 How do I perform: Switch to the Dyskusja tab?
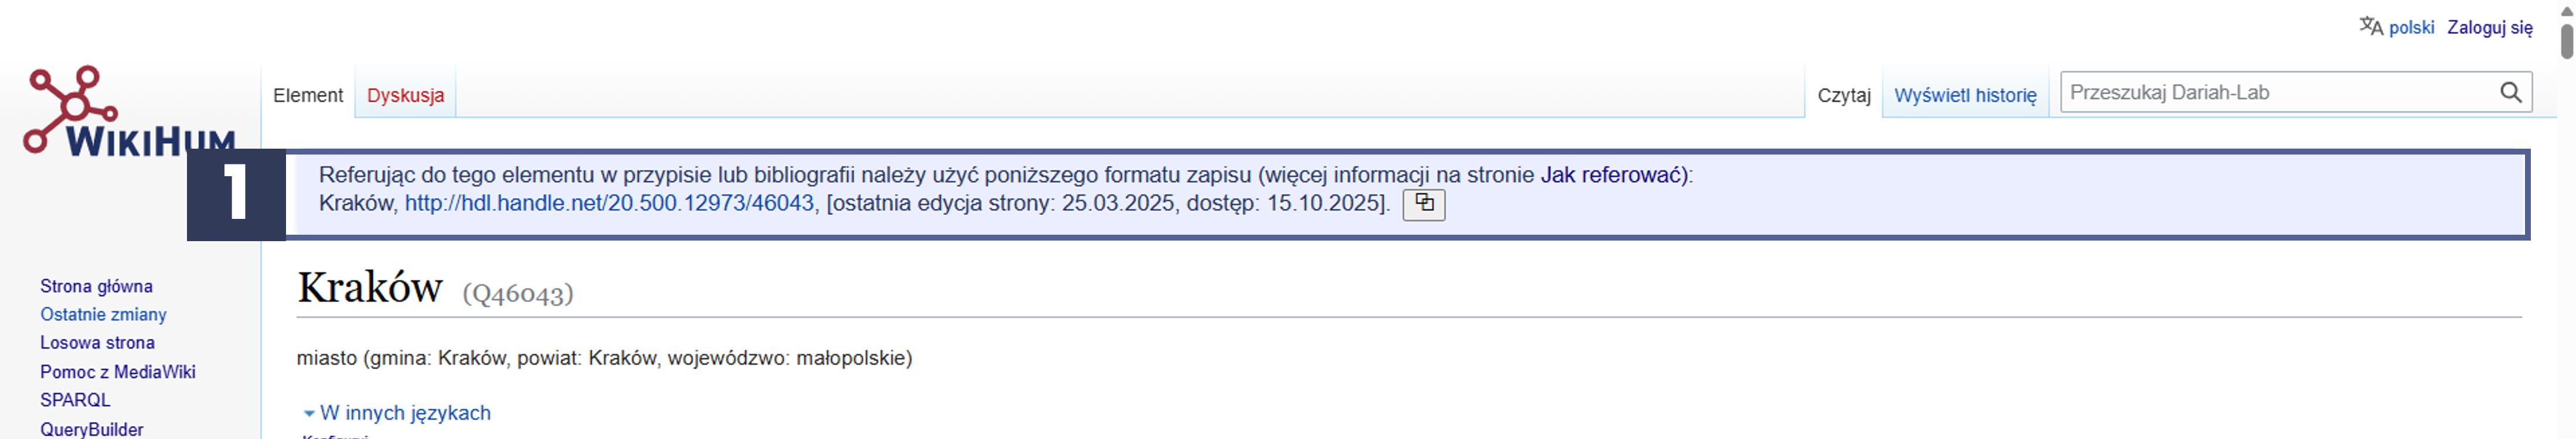point(405,96)
